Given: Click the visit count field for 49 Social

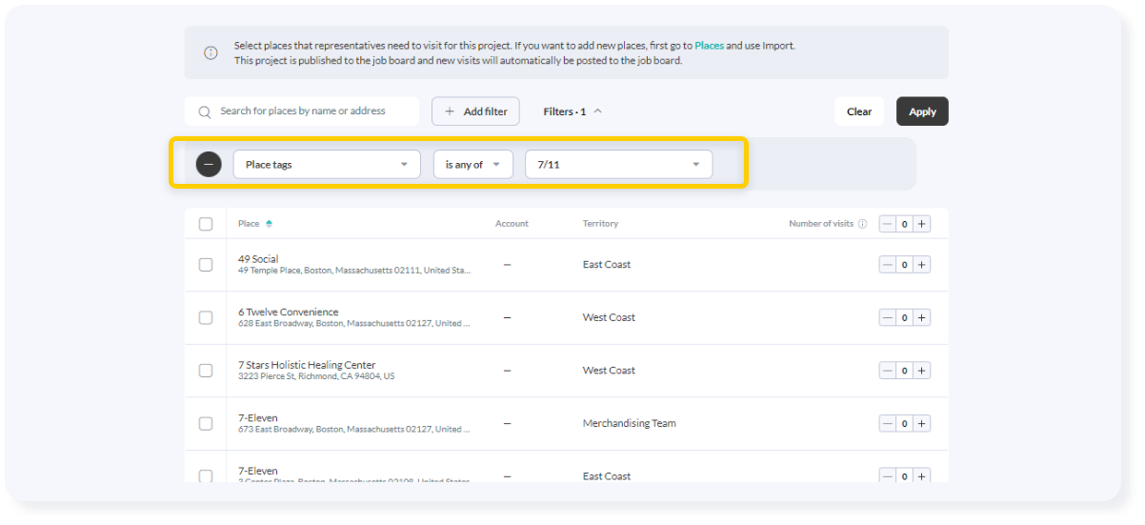Looking at the screenshot, I should 905,265.
